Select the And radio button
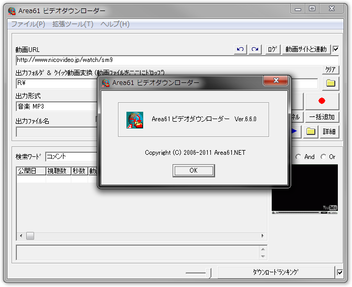This screenshot has height=287, width=352. click(x=298, y=157)
